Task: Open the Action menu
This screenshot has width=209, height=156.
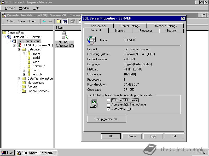Action: coord(10,21)
